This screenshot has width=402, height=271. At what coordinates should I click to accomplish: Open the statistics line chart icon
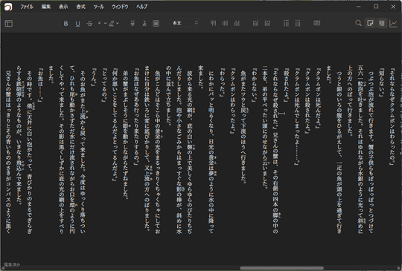(393, 23)
